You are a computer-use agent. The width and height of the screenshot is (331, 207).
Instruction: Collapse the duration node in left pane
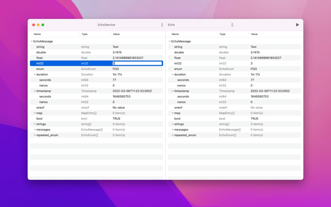pyautogui.click(x=34, y=74)
